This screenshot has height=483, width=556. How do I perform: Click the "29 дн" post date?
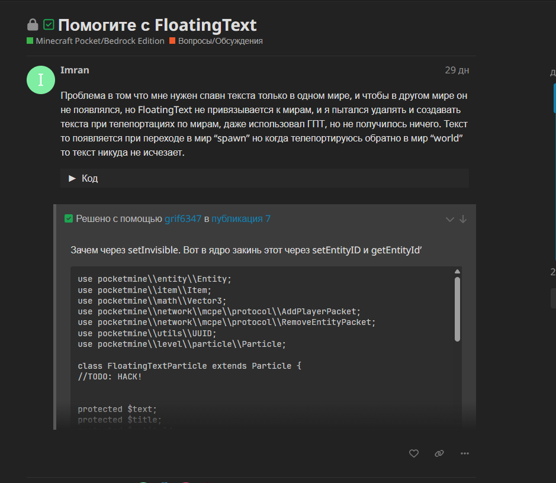click(x=457, y=70)
